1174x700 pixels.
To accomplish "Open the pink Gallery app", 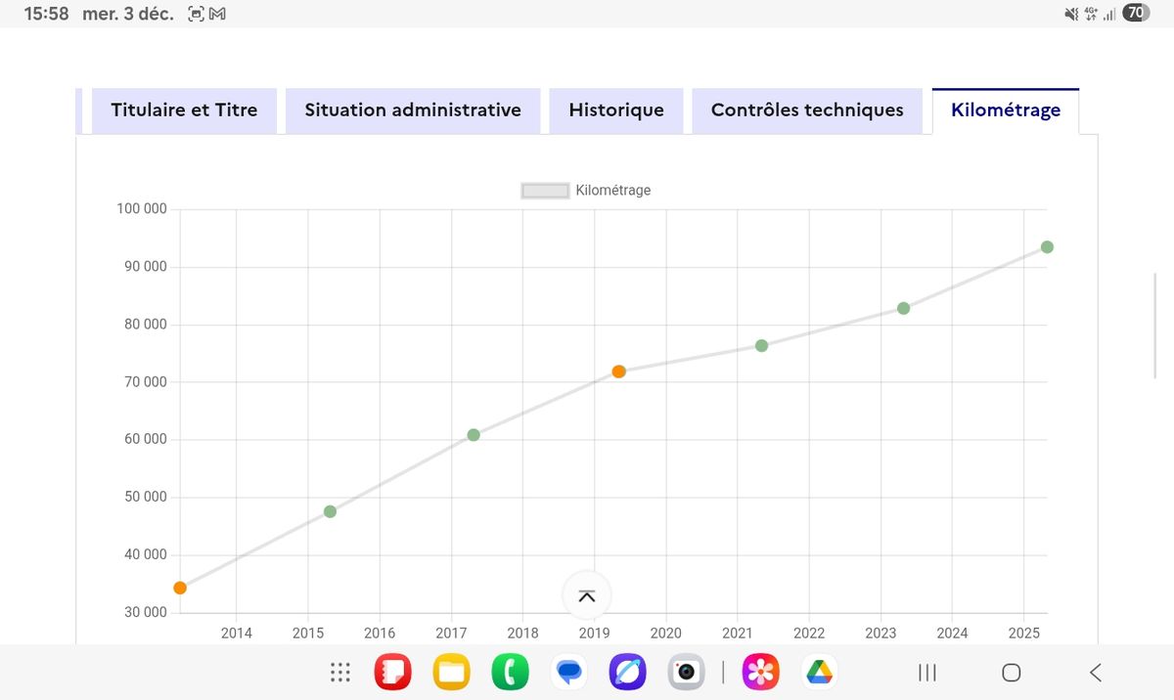I will coord(760,672).
